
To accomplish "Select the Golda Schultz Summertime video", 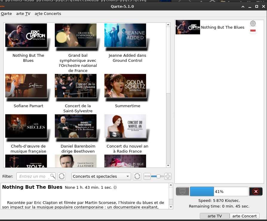I will pos(125,86).
